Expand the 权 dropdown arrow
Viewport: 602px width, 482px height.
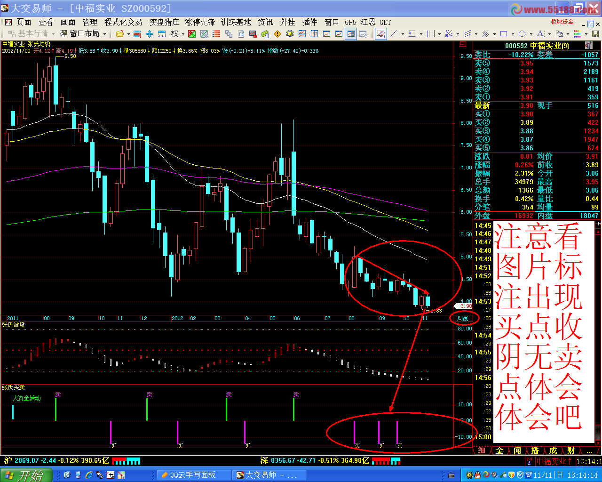pyautogui.click(x=183, y=34)
